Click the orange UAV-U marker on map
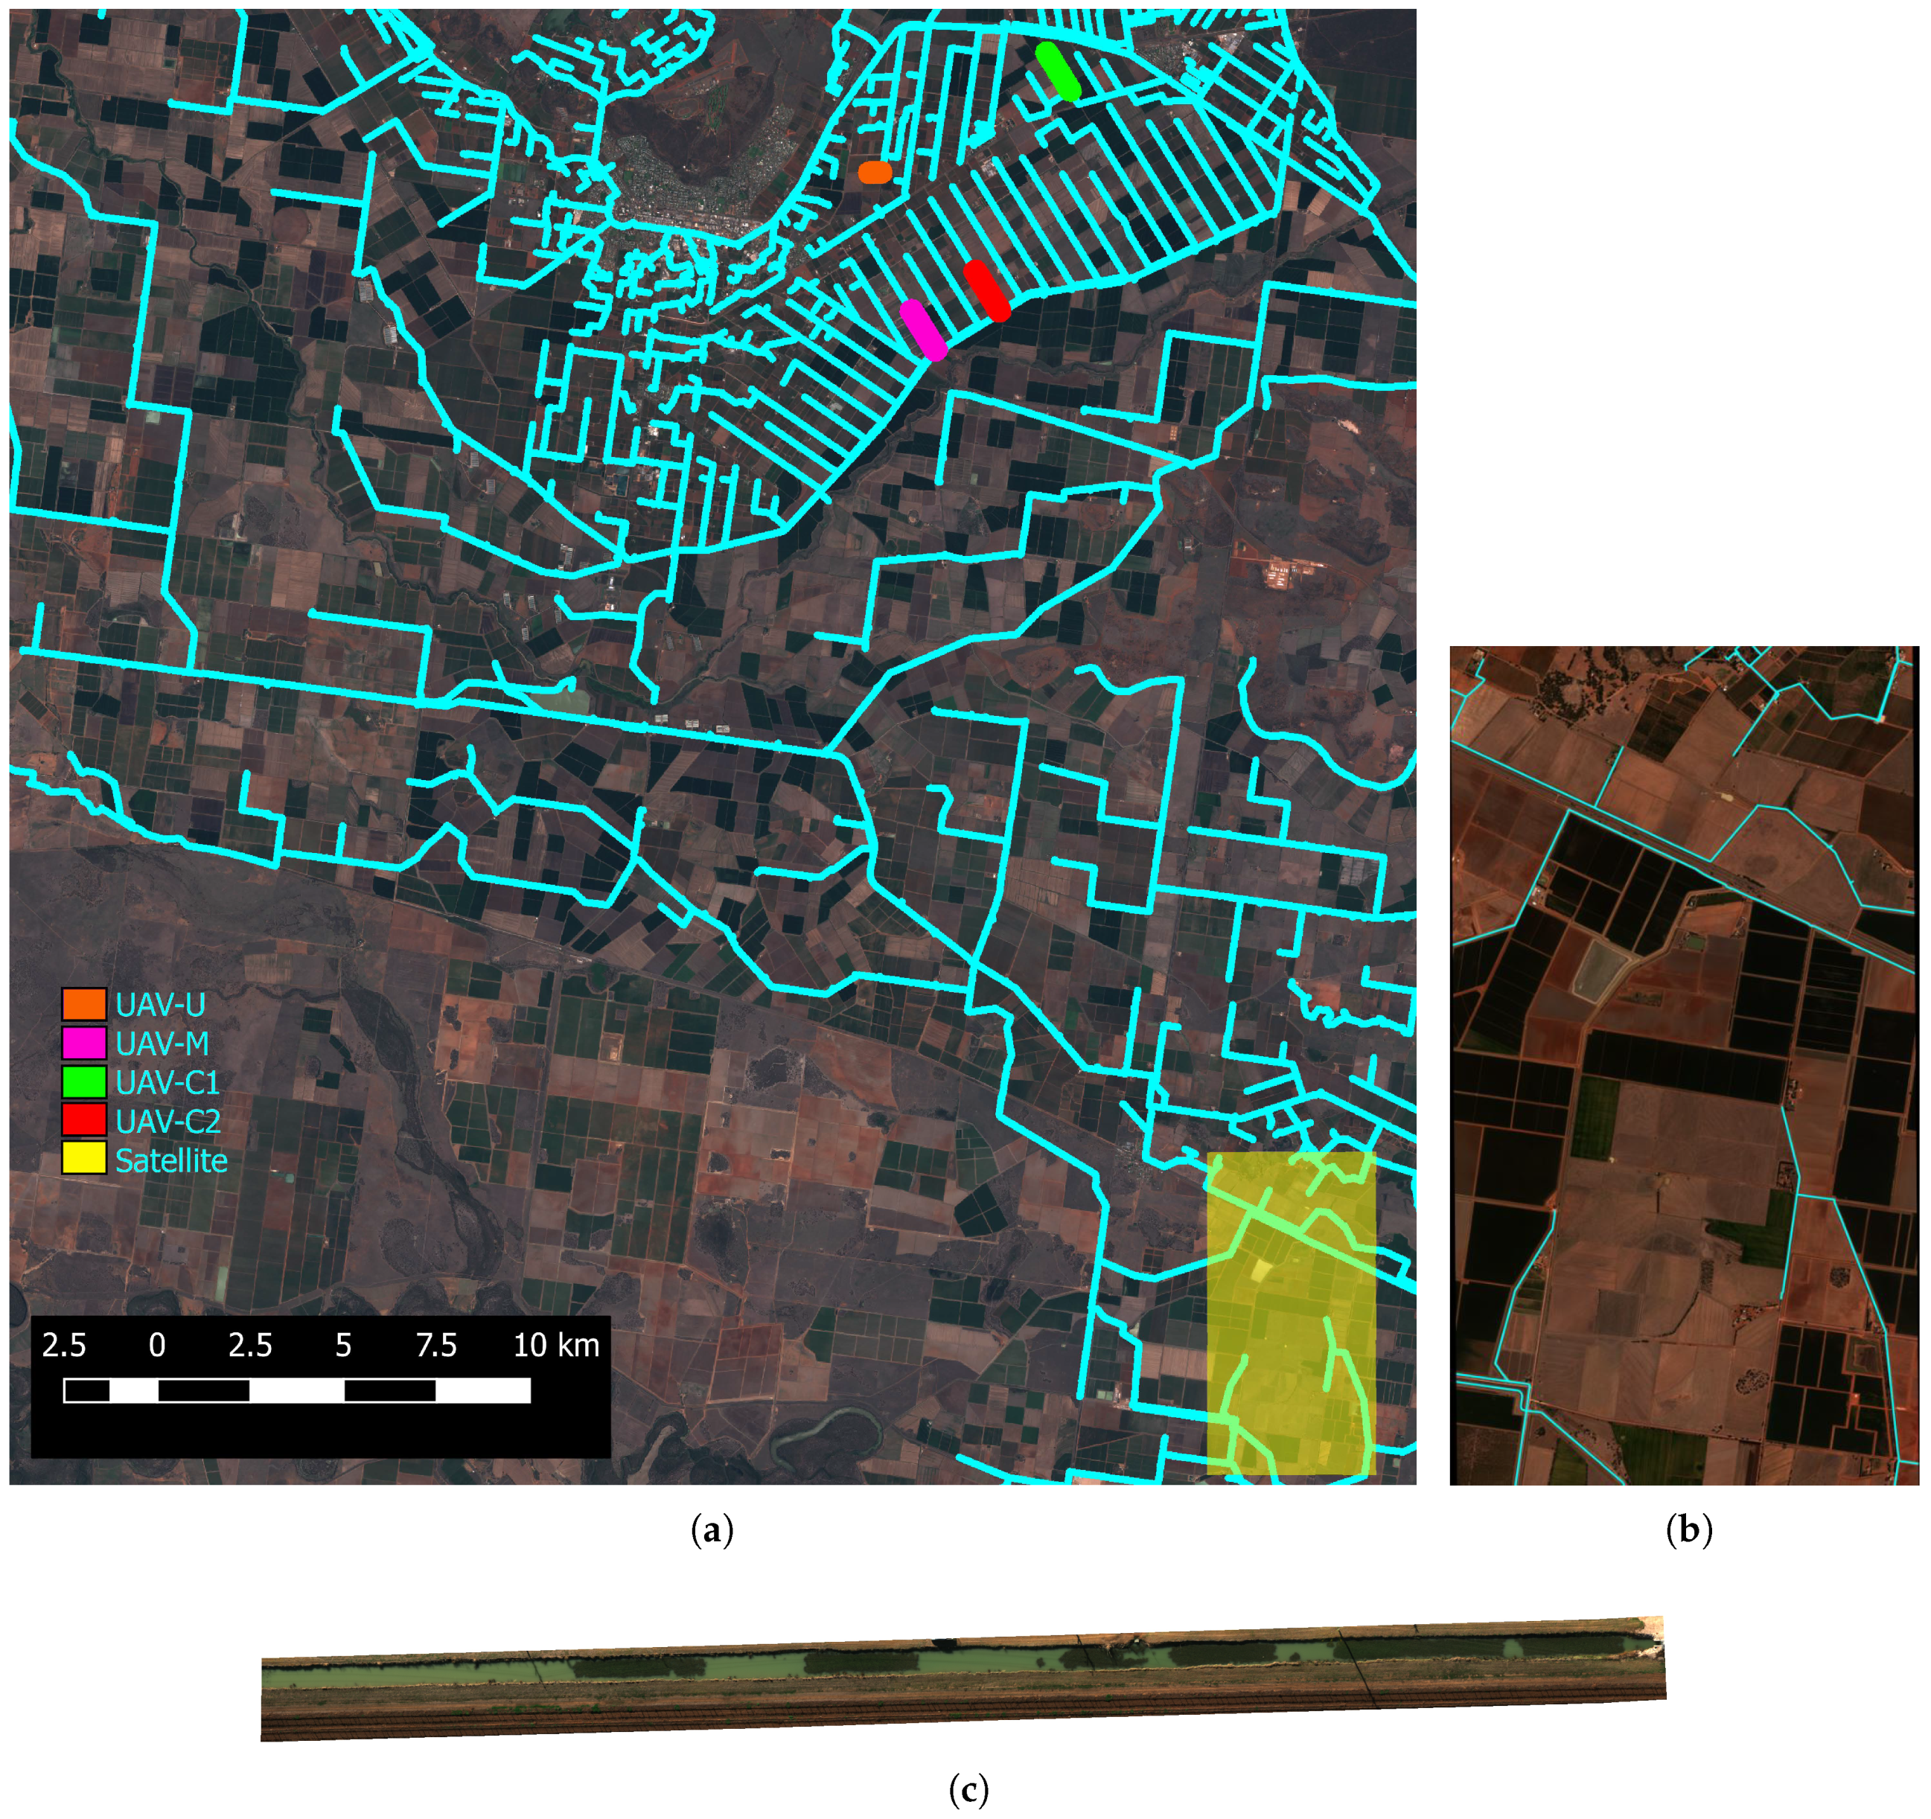The width and height of the screenshot is (1931, 1819). (x=875, y=172)
